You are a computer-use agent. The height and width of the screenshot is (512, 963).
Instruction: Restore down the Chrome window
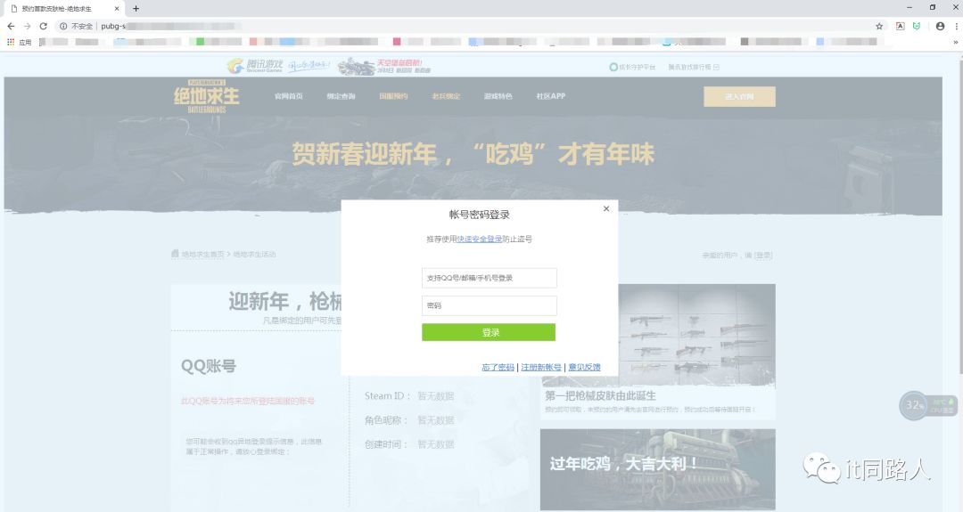pyautogui.click(x=933, y=7)
